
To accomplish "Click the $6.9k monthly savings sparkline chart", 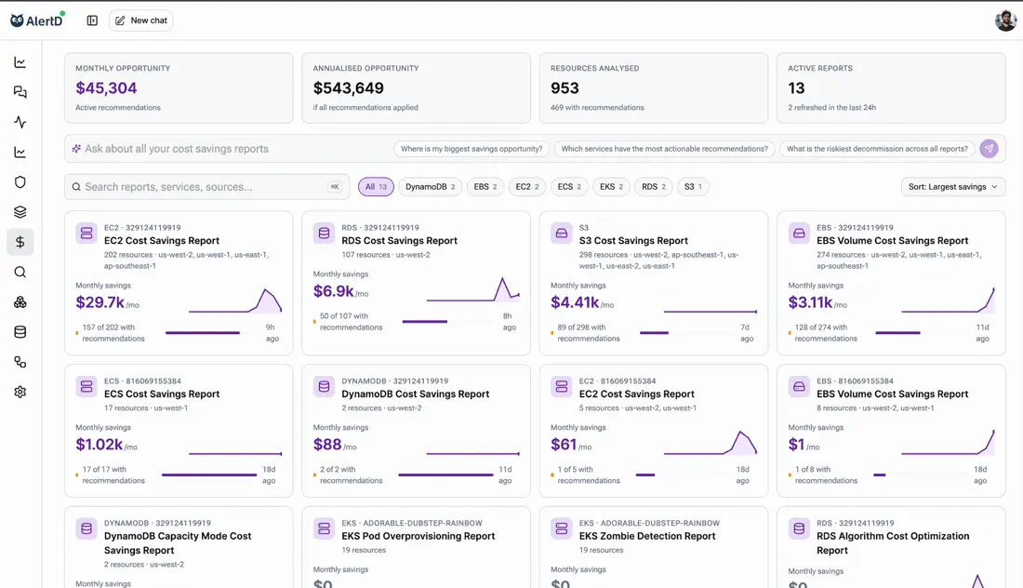I will (473, 289).
